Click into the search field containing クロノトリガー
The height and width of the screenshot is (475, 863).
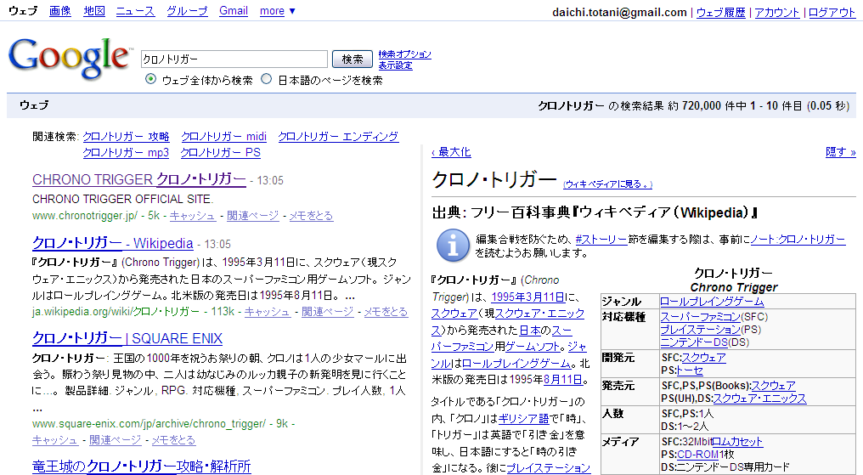(234, 59)
